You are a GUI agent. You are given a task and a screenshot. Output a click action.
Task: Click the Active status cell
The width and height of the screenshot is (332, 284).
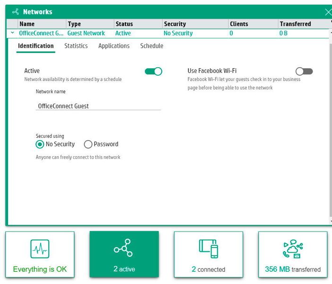pos(123,33)
